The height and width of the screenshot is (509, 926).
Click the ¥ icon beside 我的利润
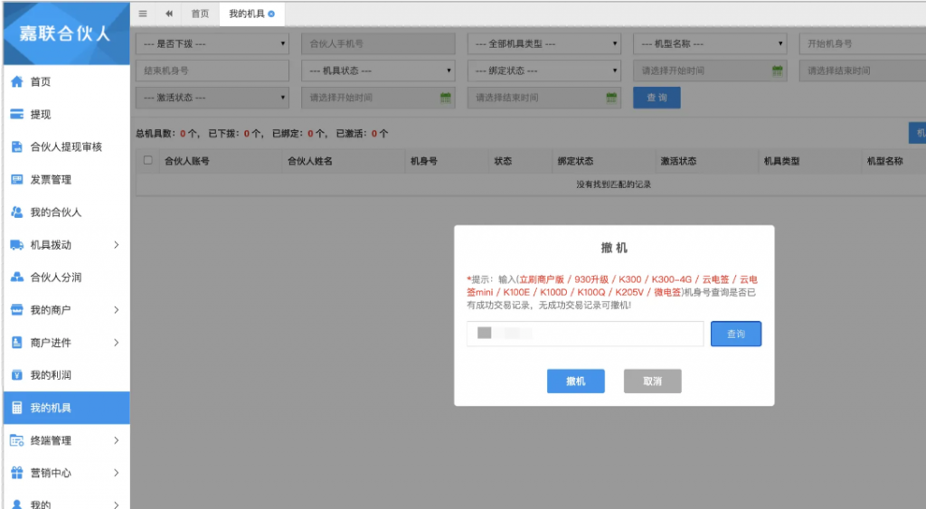[16, 375]
